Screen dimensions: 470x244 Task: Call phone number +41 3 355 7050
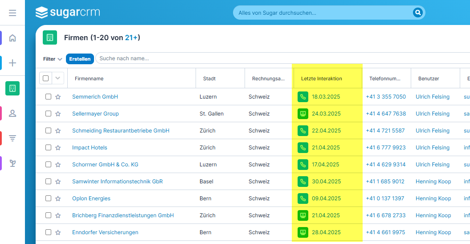(x=386, y=97)
